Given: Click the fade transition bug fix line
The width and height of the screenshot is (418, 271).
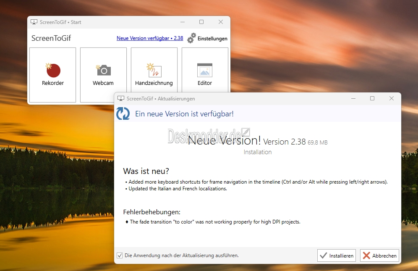Looking at the screenshot, I should [x=213, y=222].
